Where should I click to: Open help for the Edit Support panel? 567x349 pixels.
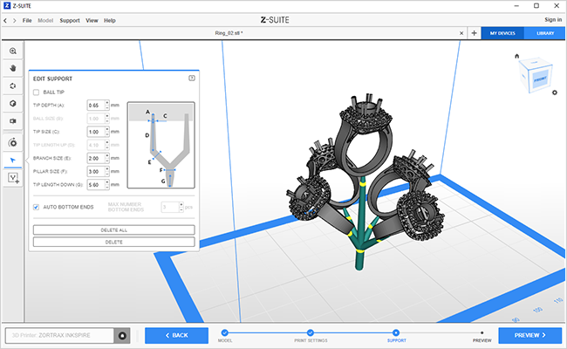pos(192,79)
